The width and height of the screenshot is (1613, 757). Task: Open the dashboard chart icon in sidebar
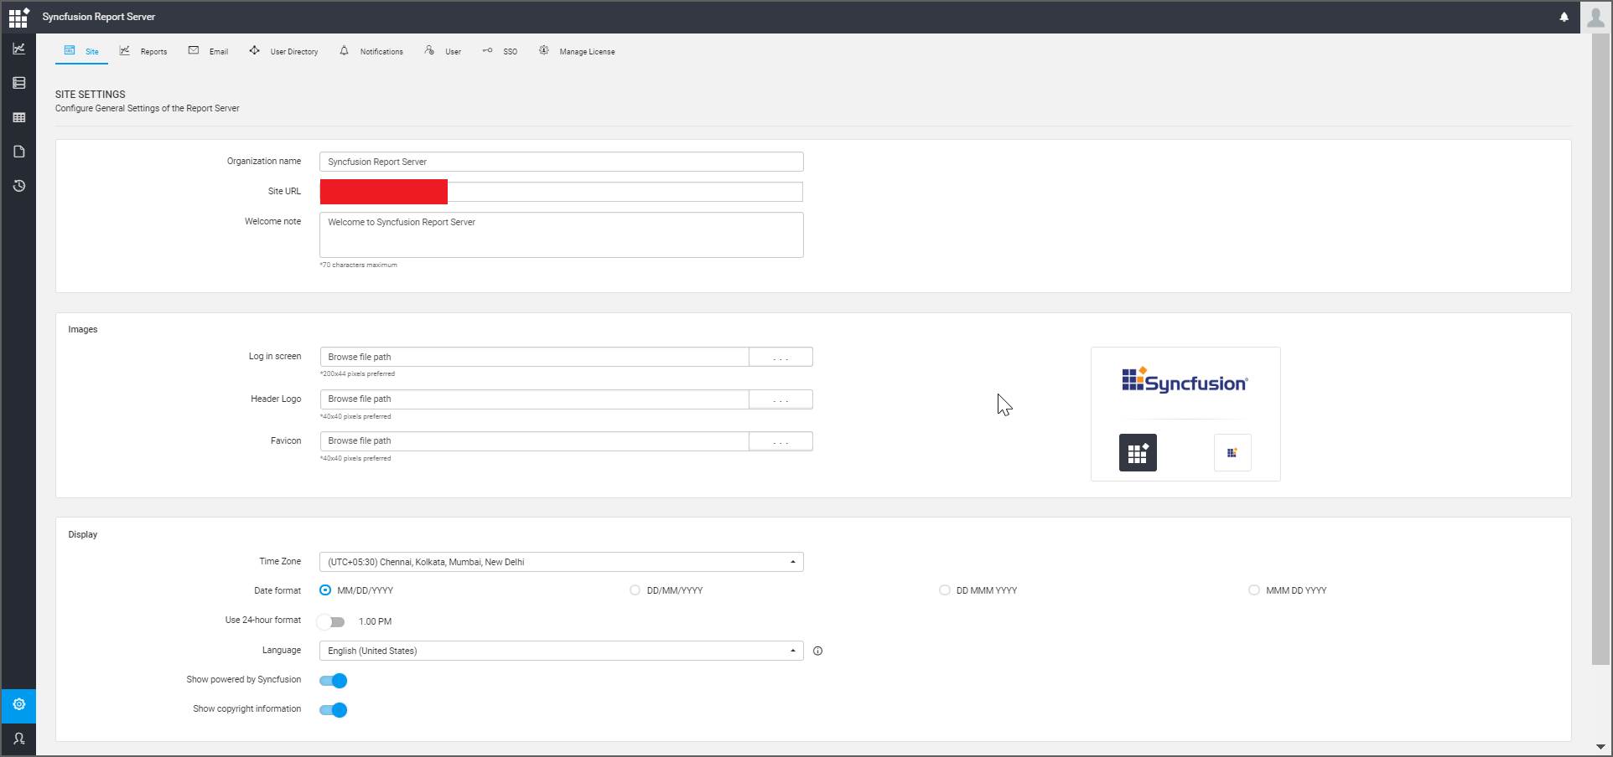tap(18, 49)
